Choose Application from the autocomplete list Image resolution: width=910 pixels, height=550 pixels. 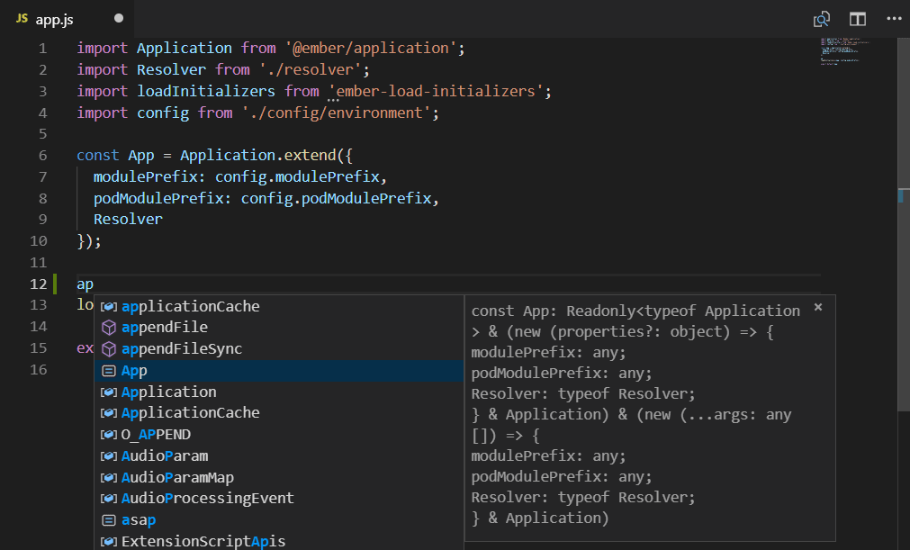169,392
